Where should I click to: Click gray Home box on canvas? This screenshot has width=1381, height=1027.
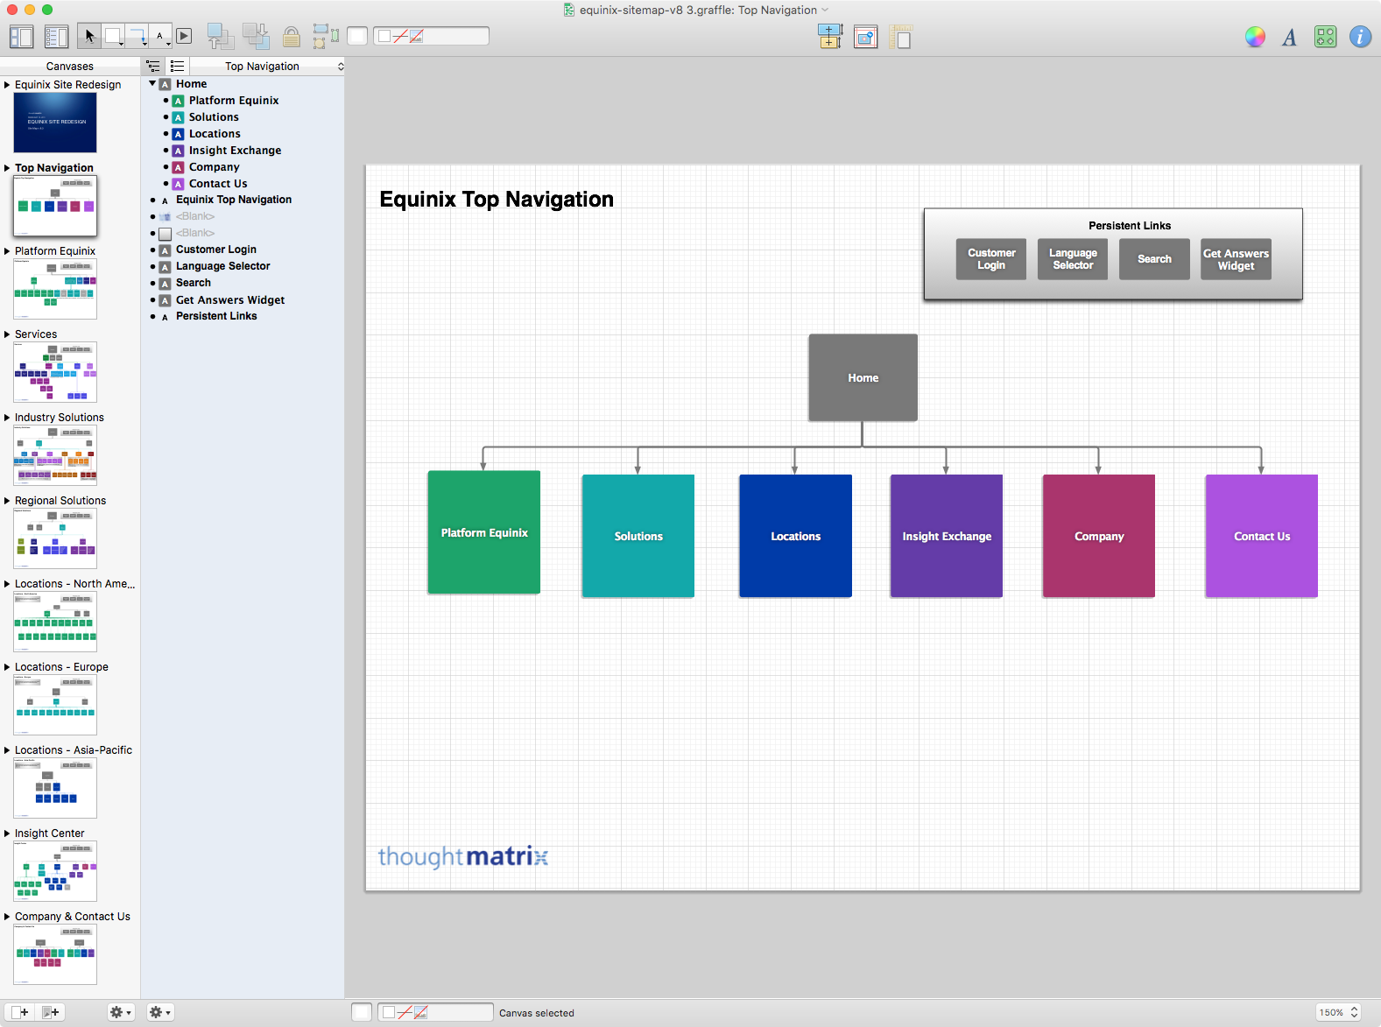coord(863,377)
